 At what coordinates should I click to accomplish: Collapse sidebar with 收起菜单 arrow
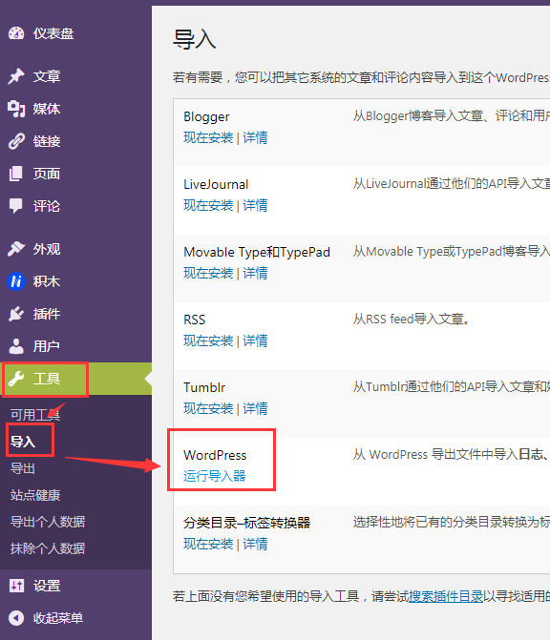pos(16,618)
